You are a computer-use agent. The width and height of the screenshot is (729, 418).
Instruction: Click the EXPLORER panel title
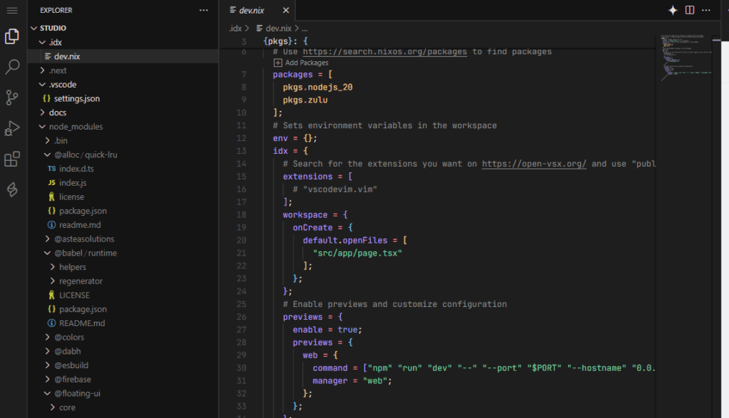click(x=56, y=10)
